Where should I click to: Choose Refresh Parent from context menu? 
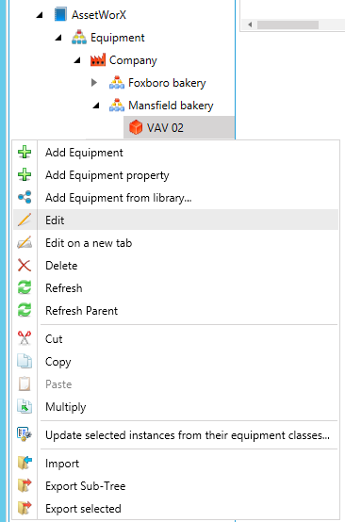point(82,311)
